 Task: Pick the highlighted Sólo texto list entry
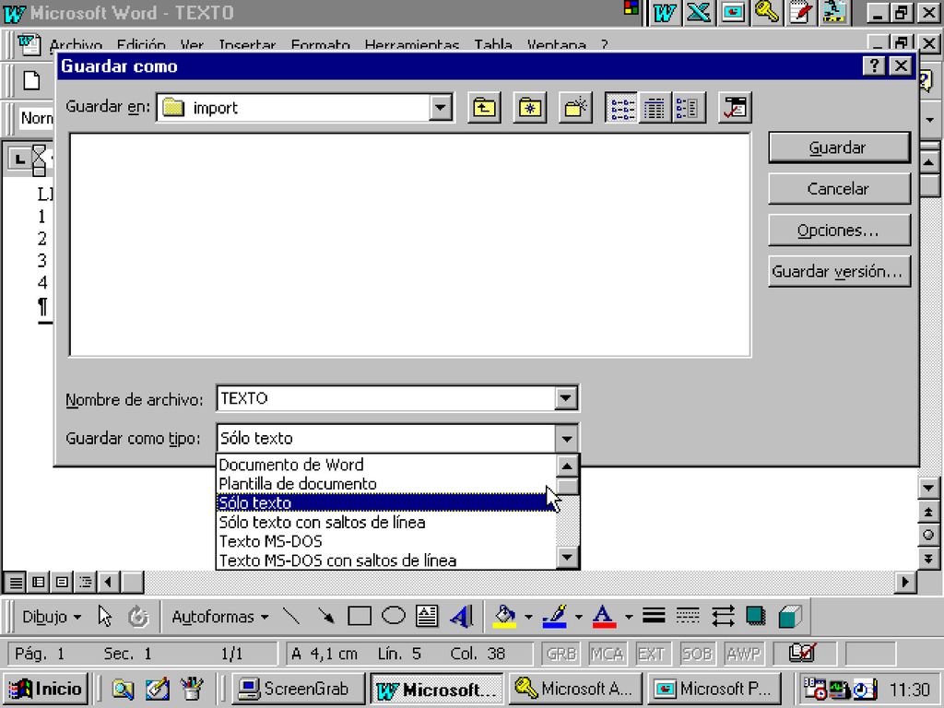tap(386, 502)
